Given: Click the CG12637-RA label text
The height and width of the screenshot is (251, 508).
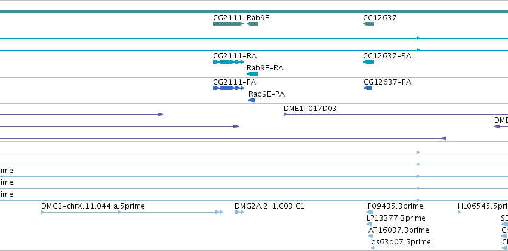Looking at the screenshot, I should pos(387,56).
